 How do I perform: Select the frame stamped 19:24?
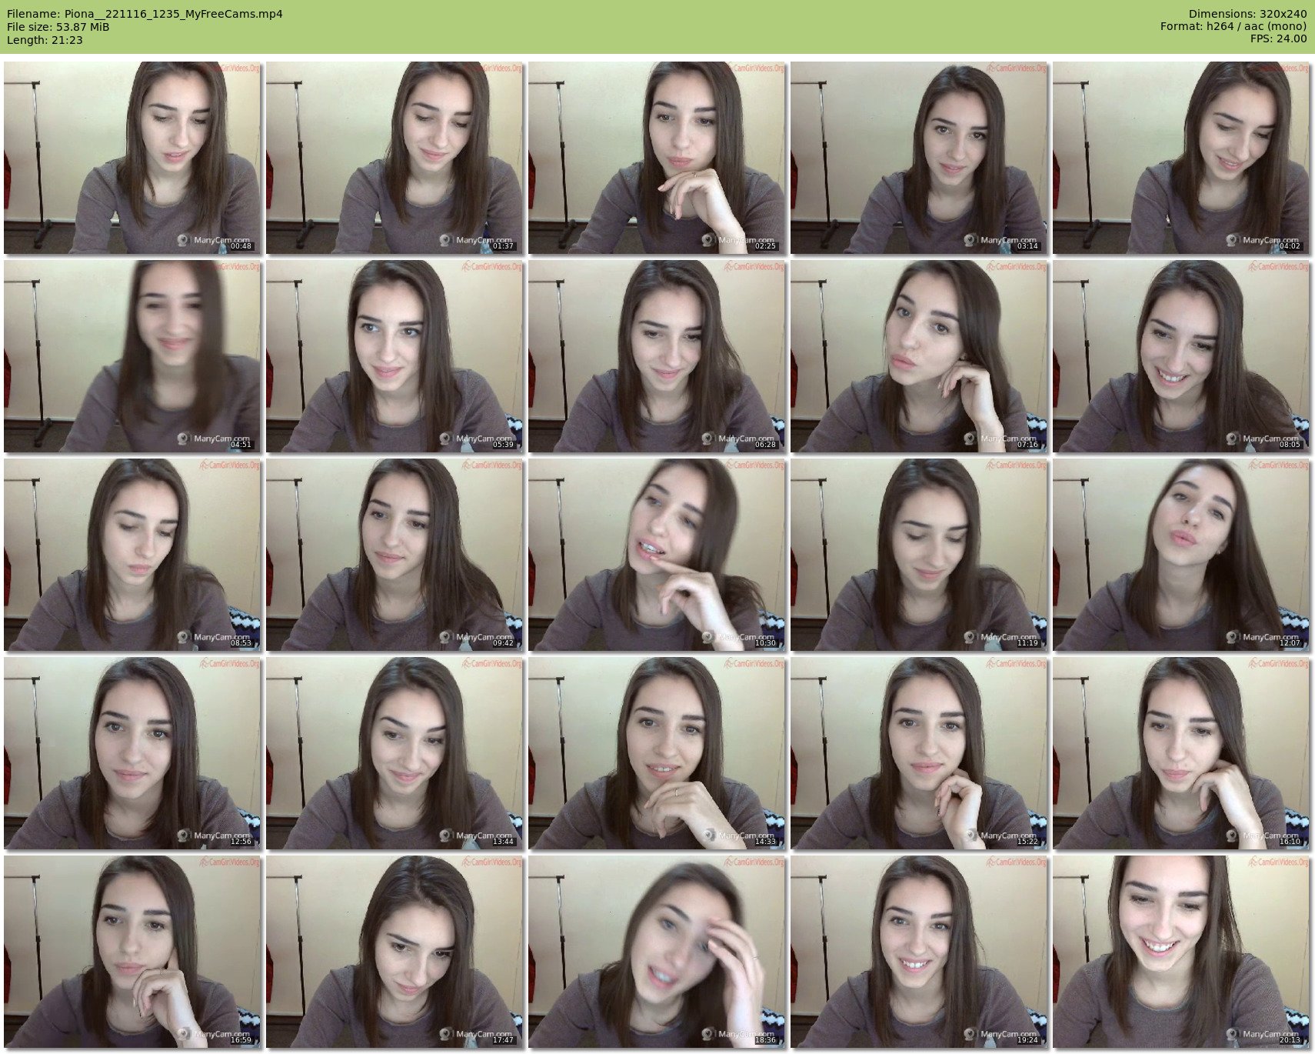click(919, 952)
